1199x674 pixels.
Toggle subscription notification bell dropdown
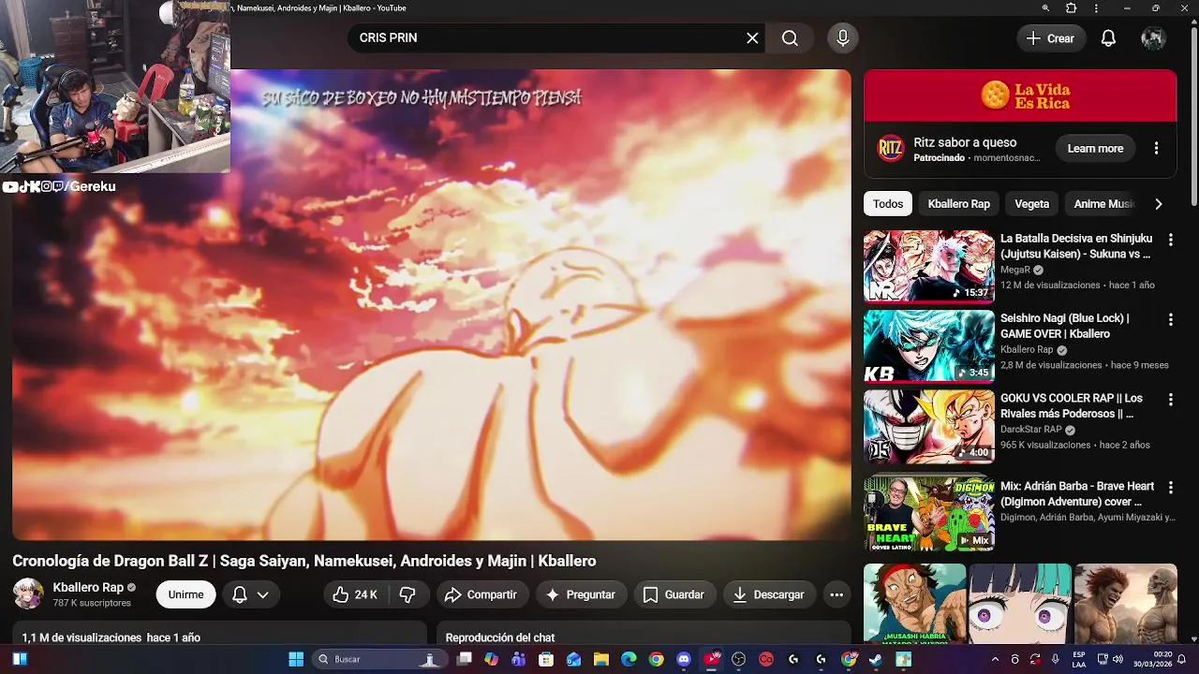point(250,594)
